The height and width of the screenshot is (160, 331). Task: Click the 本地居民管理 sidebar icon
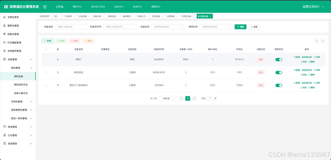4,51
